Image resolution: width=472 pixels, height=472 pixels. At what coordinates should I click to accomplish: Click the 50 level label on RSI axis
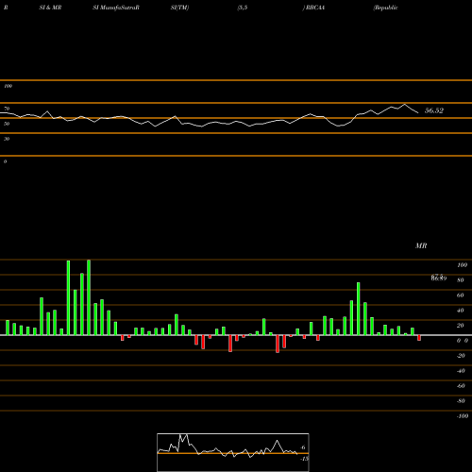coord(7,124)
